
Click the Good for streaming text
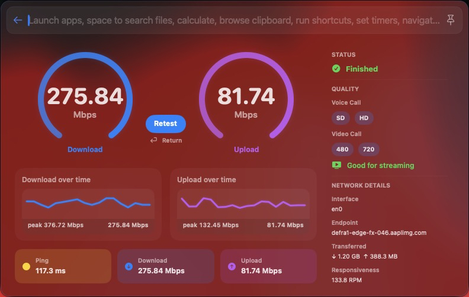click(380, 166)
